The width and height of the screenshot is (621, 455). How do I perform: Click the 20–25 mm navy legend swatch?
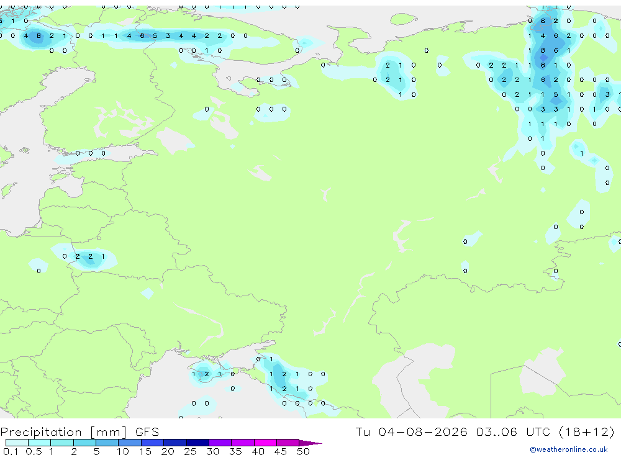[175, 443]
